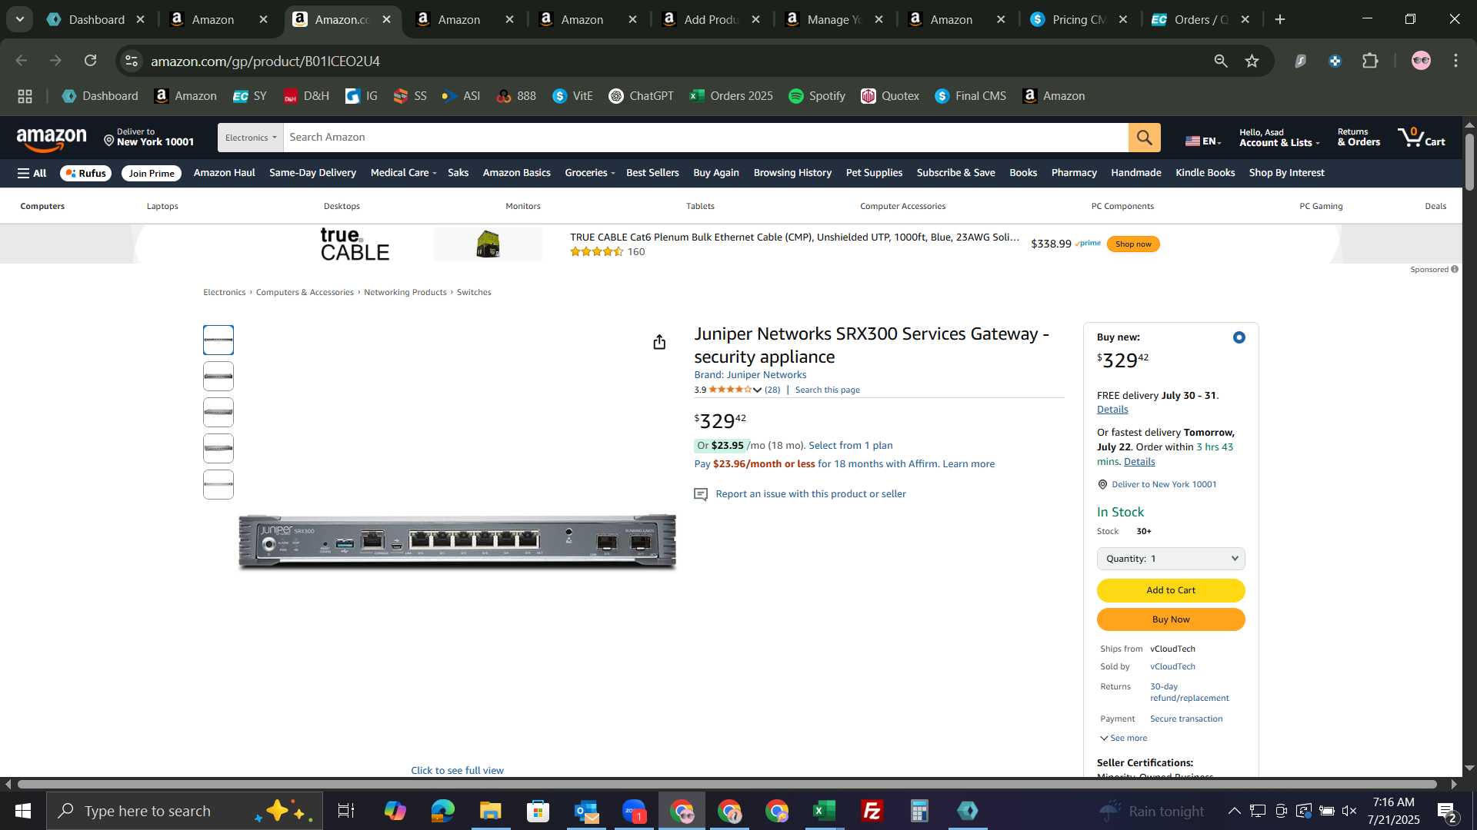Select the first product thumbnail
1477x830 pixels.
click(x=218, y=340)
